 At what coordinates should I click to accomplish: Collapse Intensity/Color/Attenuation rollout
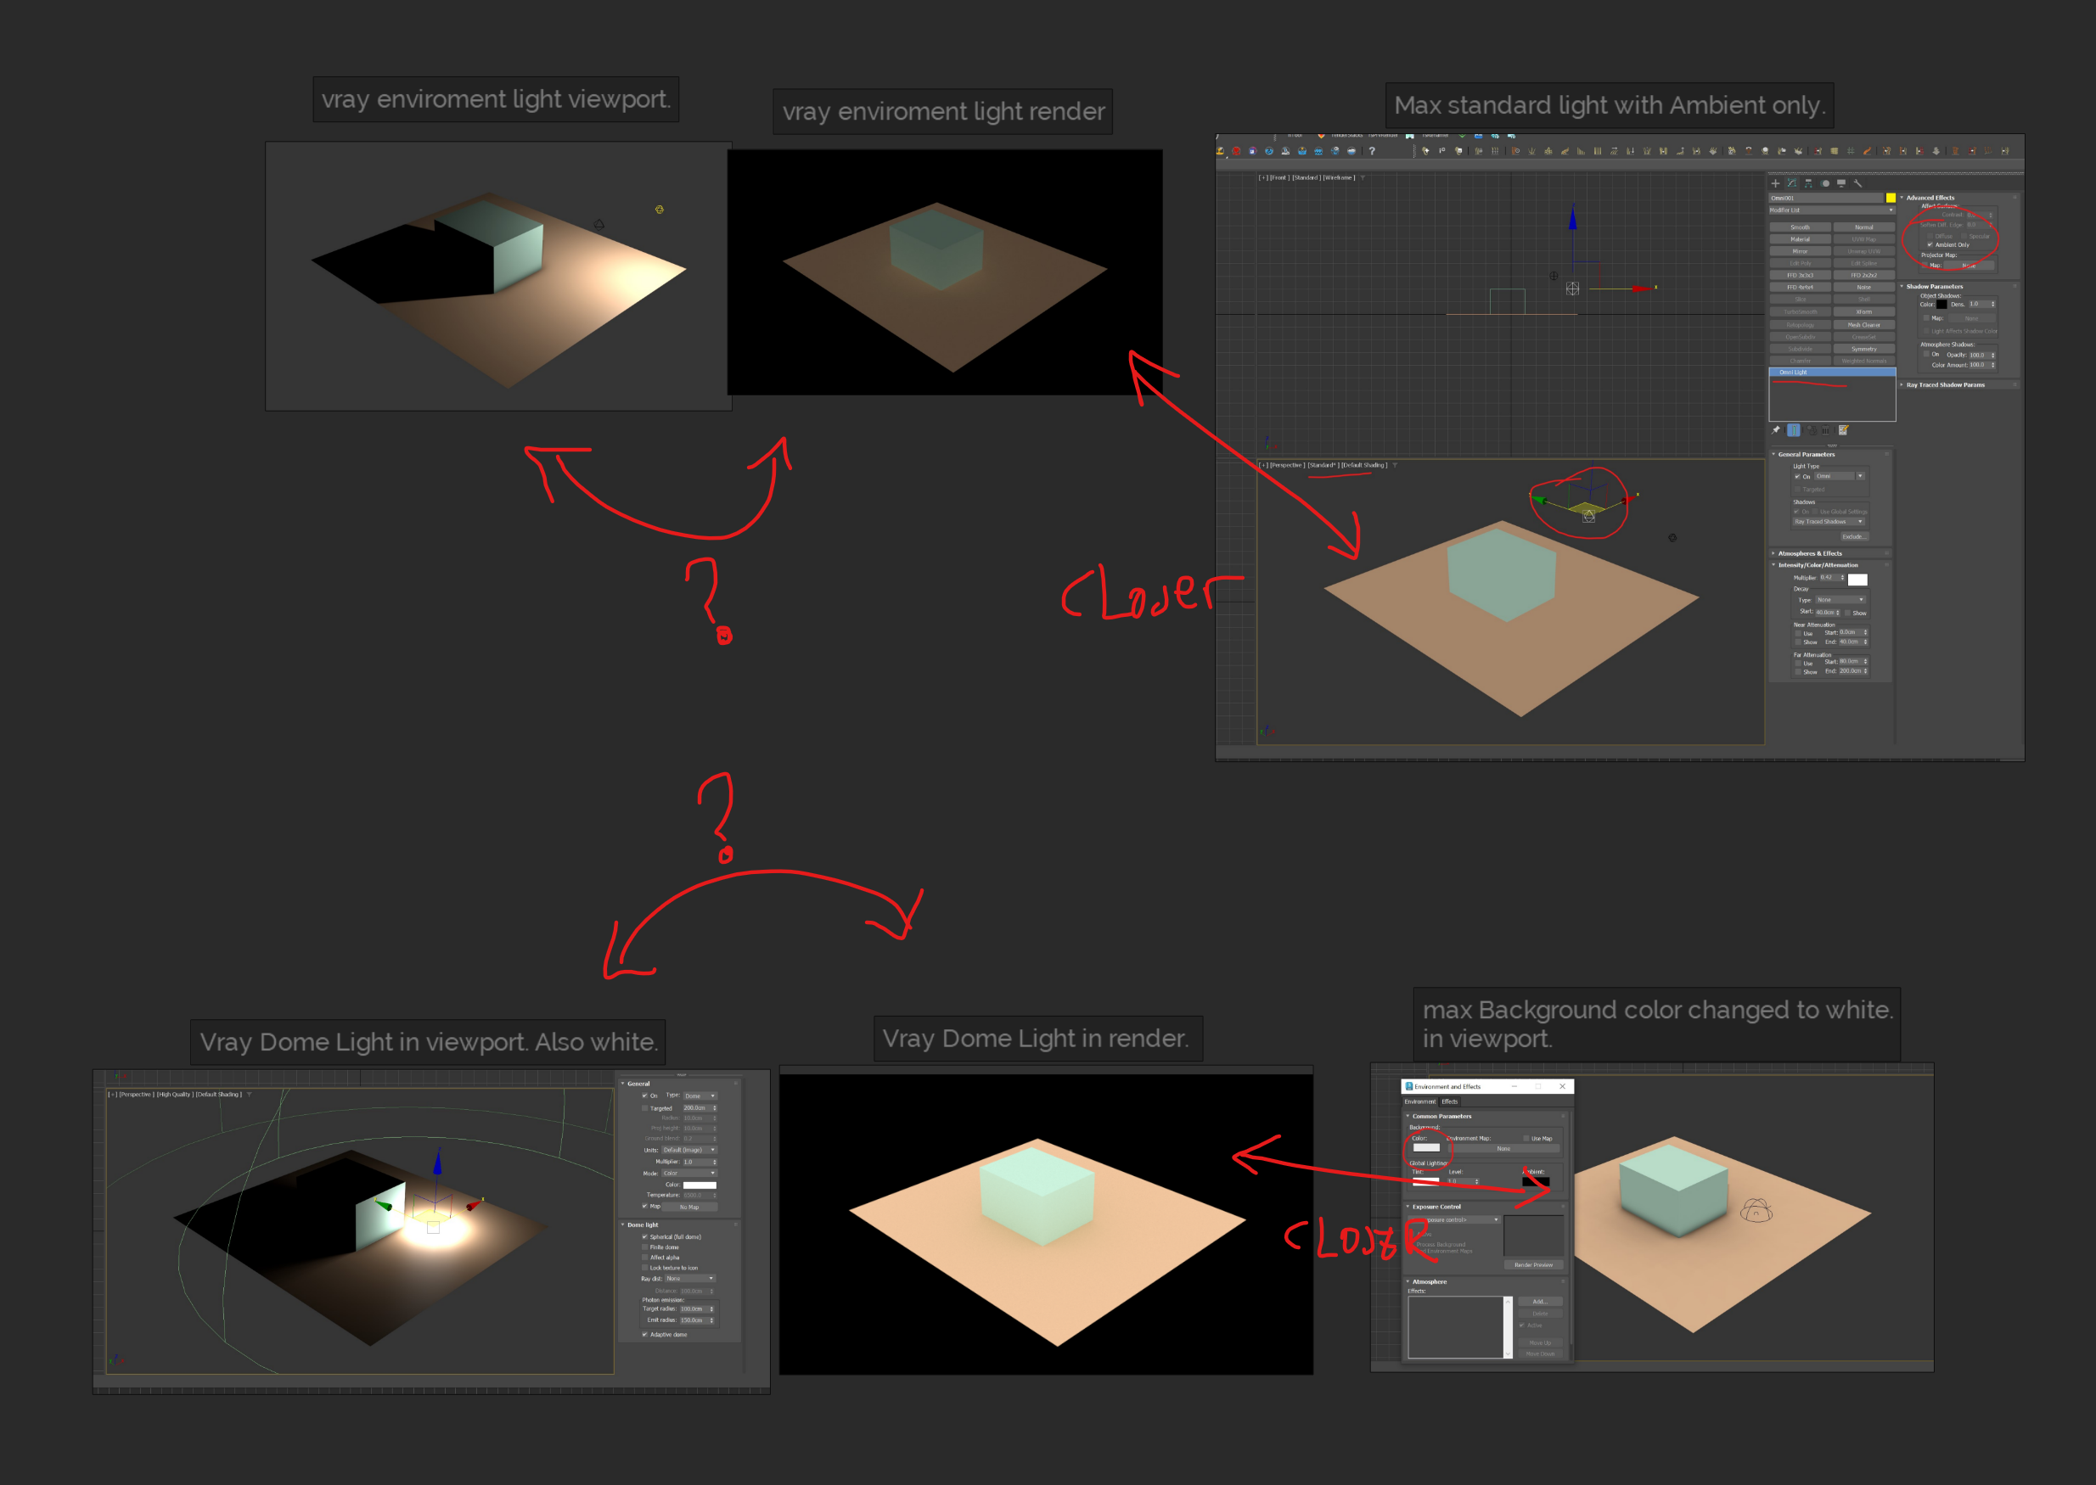click(1817, 565)
